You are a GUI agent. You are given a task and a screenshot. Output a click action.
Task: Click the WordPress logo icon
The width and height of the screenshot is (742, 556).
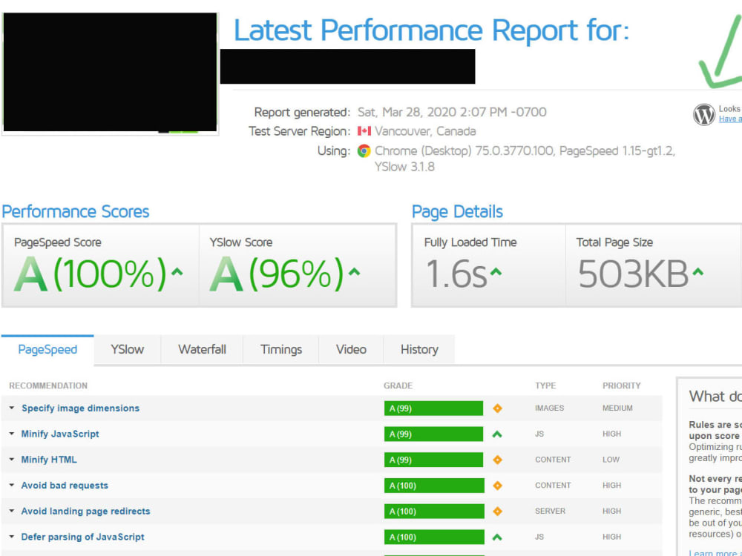click(704, 114)
